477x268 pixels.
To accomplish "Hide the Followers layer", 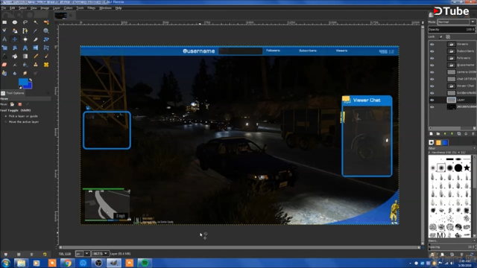I will tap(432, 58).
